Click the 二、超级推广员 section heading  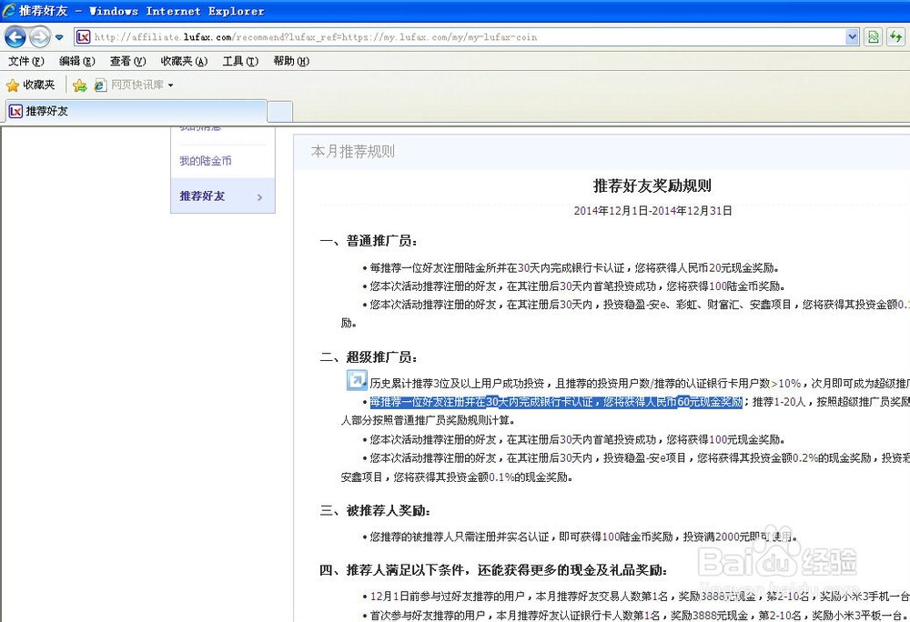pos(369,356)
